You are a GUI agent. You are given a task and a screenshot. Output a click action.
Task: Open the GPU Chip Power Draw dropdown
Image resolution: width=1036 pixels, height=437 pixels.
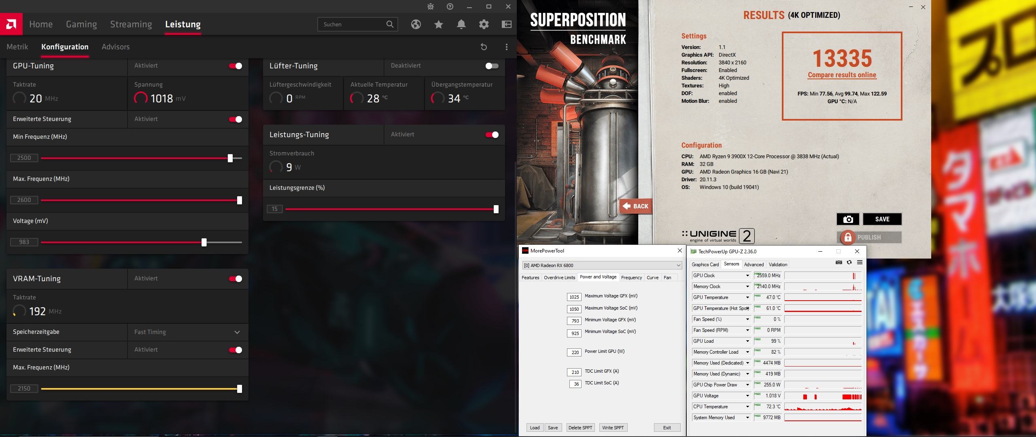pos(747,385)
